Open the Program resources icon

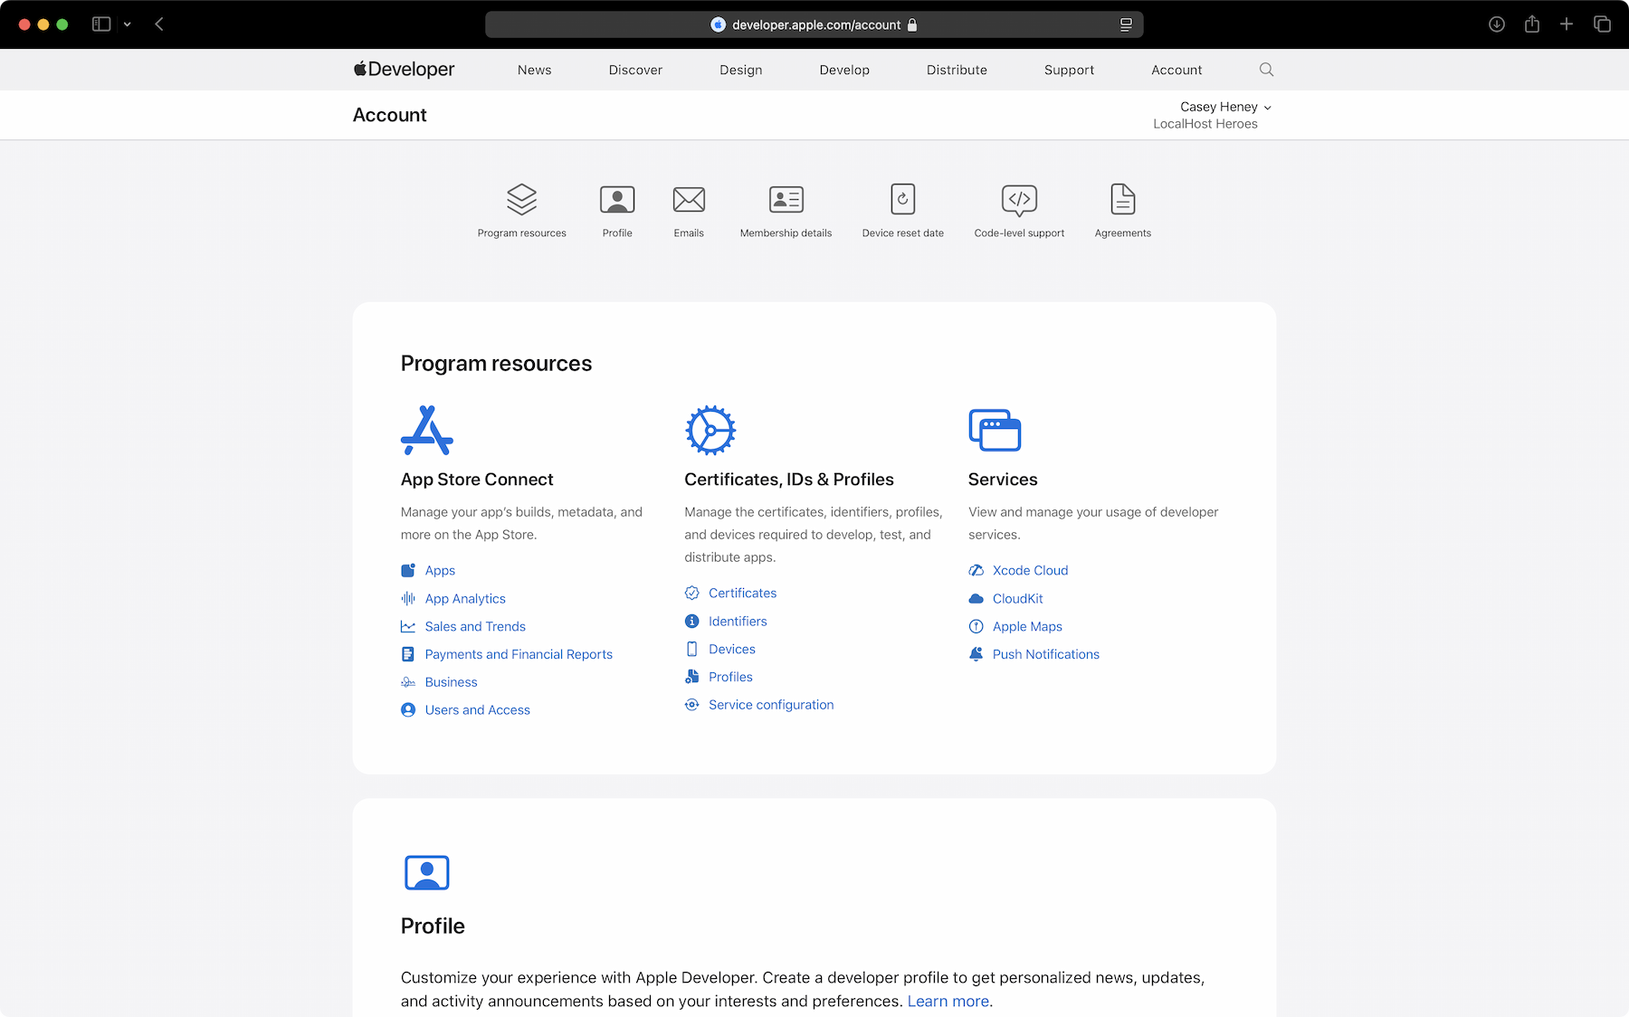pos(521,199)
